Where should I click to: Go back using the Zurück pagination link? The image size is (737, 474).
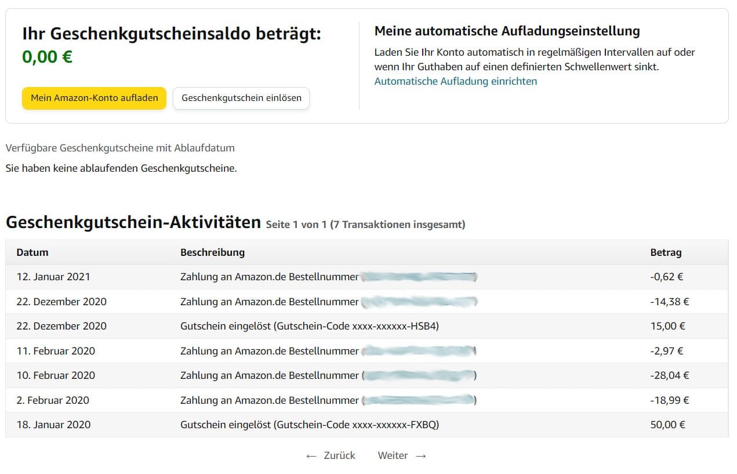[x=339, y=455]
